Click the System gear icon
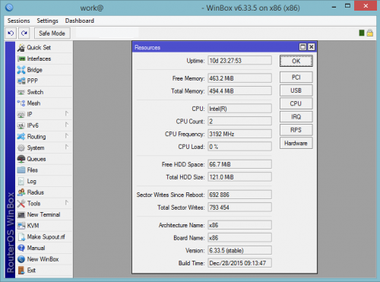This screenshot has height=282, width=380. [21, 147]
